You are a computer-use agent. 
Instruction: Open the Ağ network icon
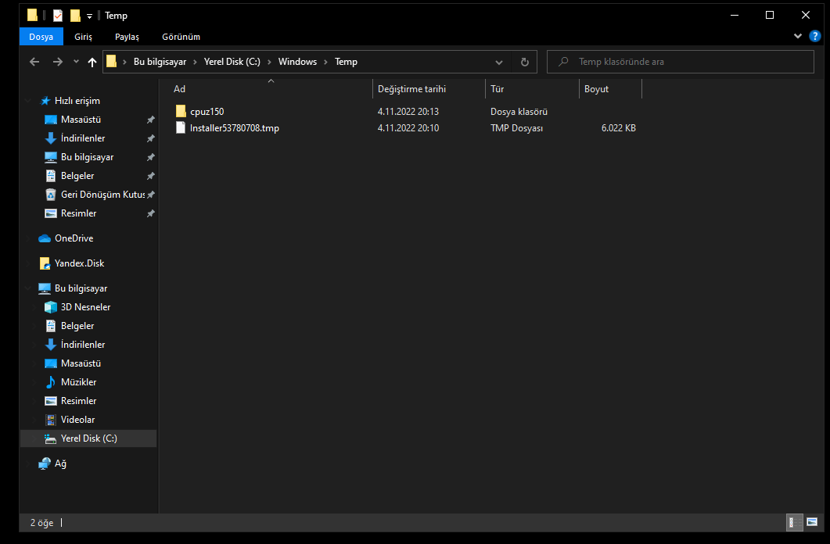click(45, 463)
